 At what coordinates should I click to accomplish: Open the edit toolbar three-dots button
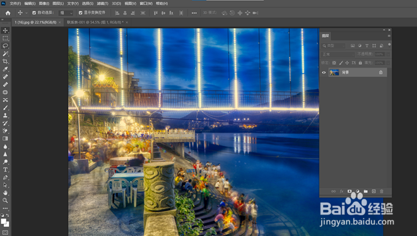click(5, 208)
